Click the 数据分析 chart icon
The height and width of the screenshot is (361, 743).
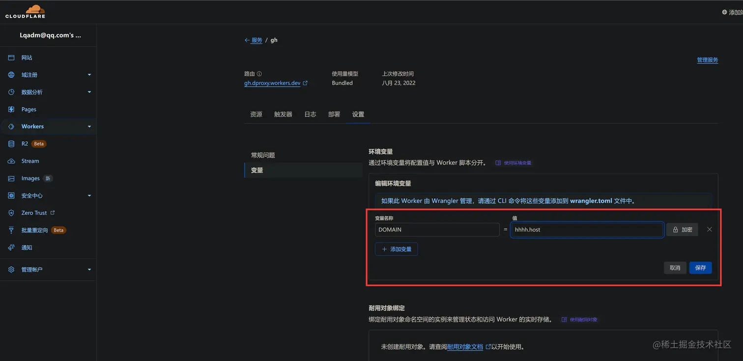(11, 92)
